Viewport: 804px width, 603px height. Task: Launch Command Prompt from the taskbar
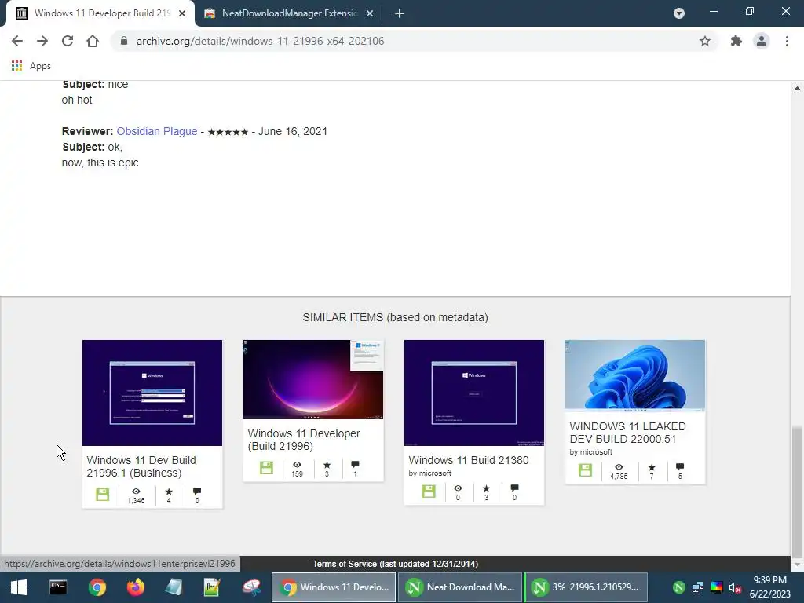[x=58, y=587]
